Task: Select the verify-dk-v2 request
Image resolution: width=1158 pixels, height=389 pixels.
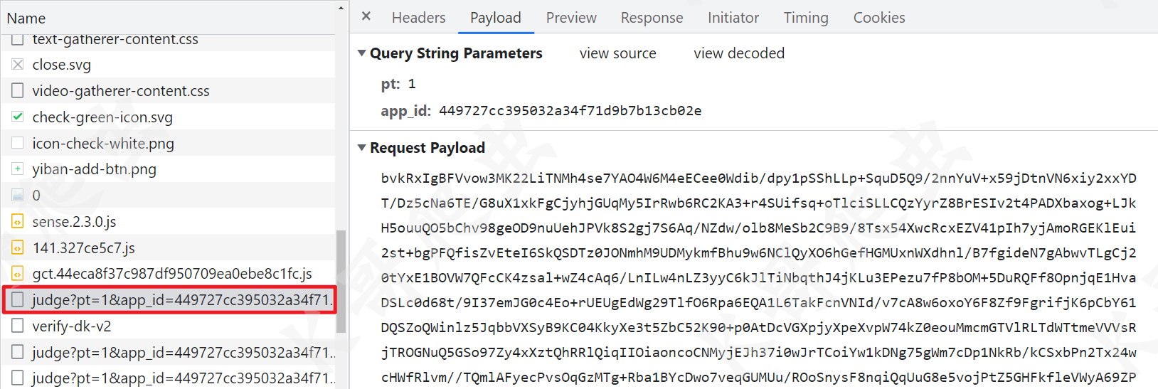Action: [168, 326]
